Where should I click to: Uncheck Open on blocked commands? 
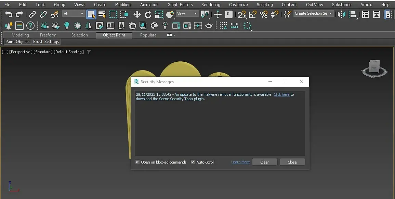tap(137, 162)
